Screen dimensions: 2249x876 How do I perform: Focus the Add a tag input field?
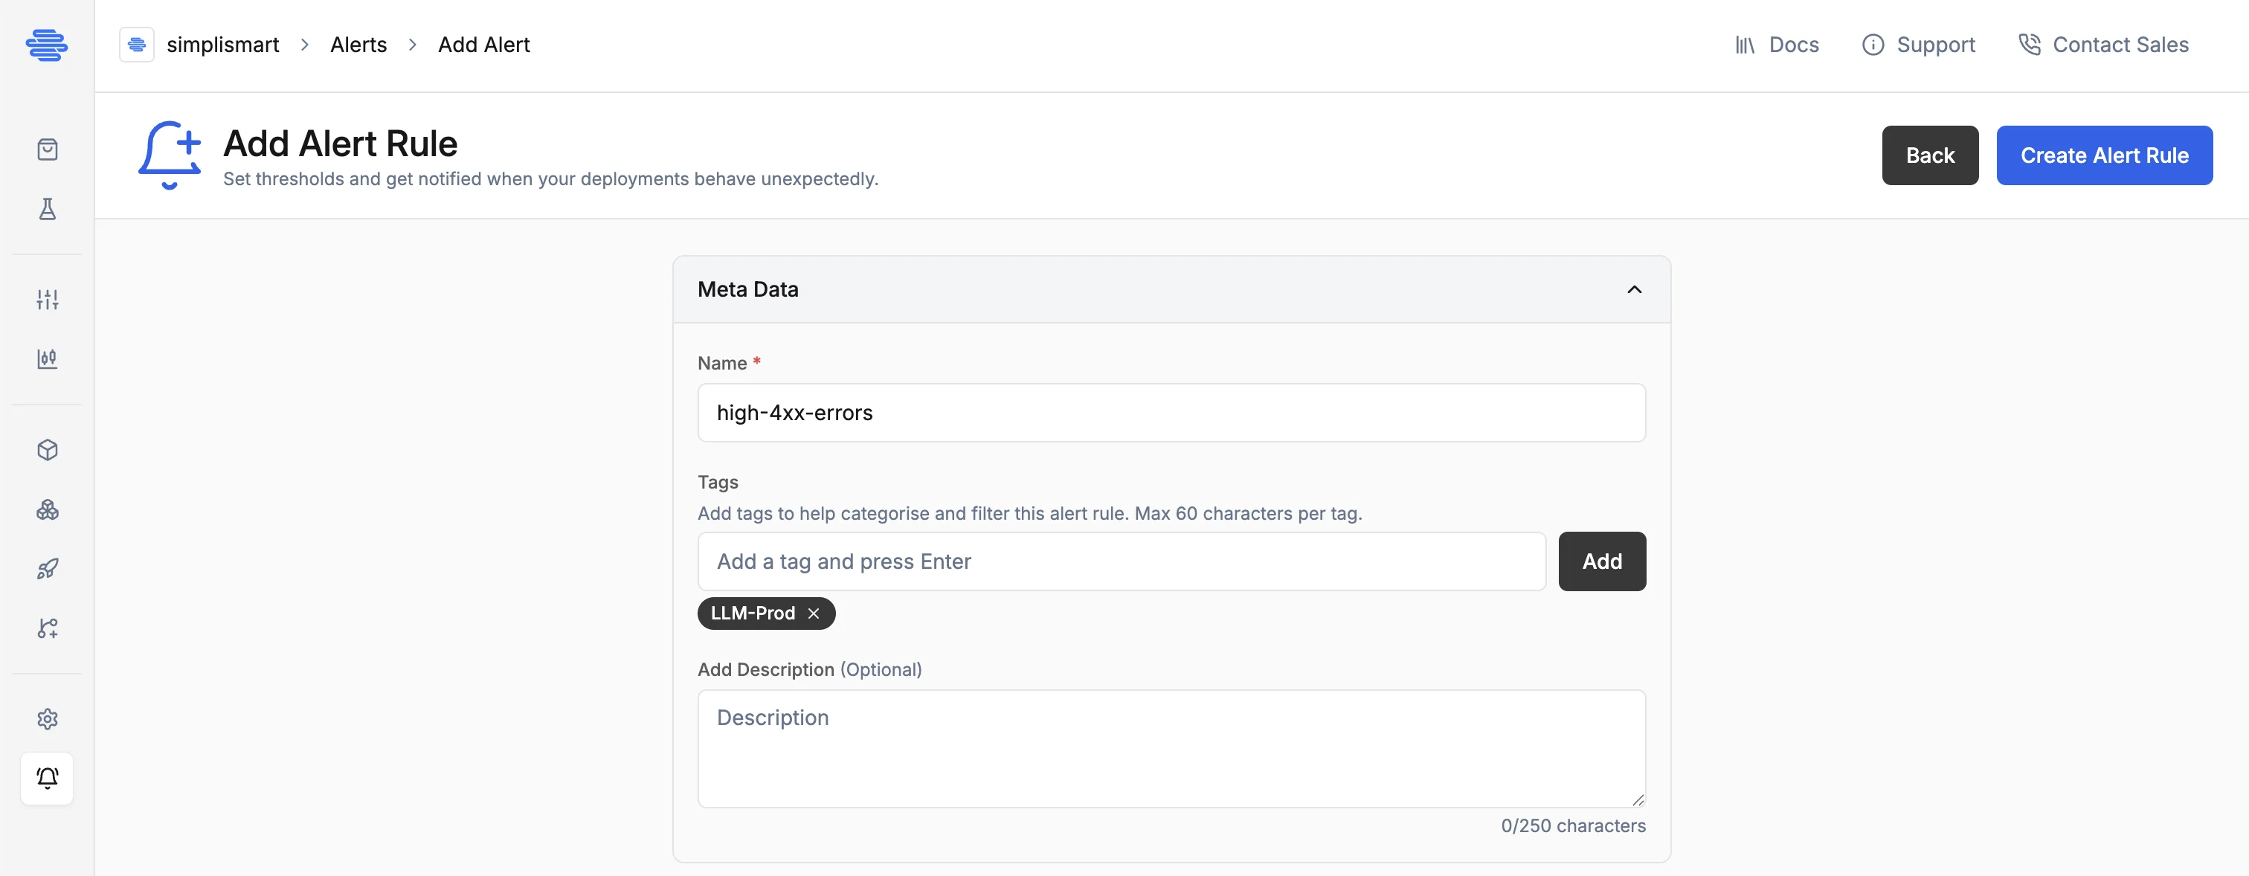click(x=1122, y=561)
